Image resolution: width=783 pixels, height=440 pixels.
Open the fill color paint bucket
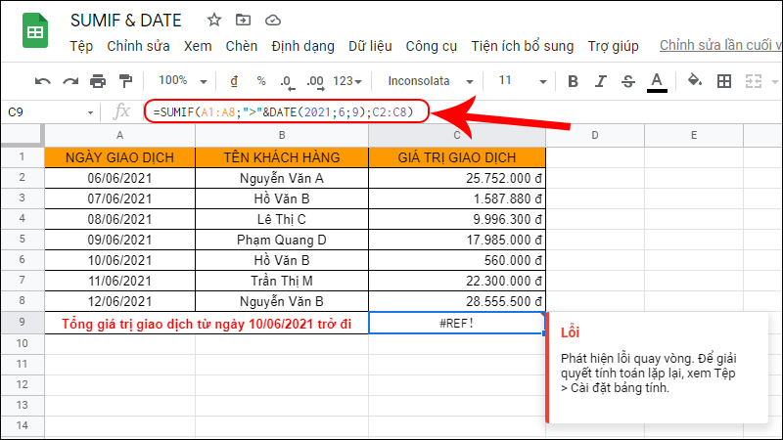695,81
